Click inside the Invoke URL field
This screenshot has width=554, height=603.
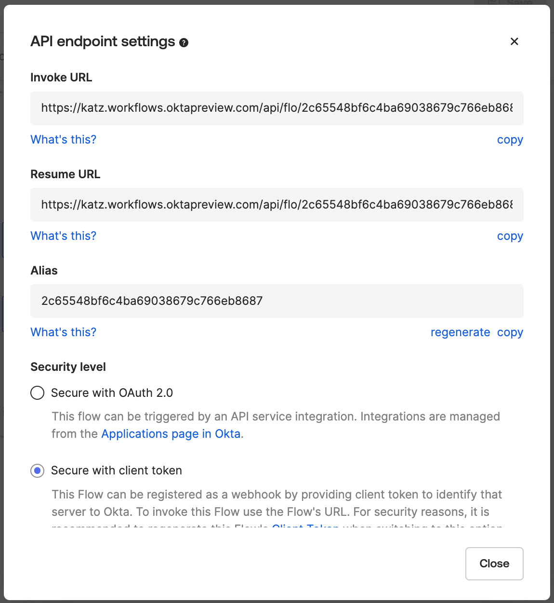pos(277,108)
